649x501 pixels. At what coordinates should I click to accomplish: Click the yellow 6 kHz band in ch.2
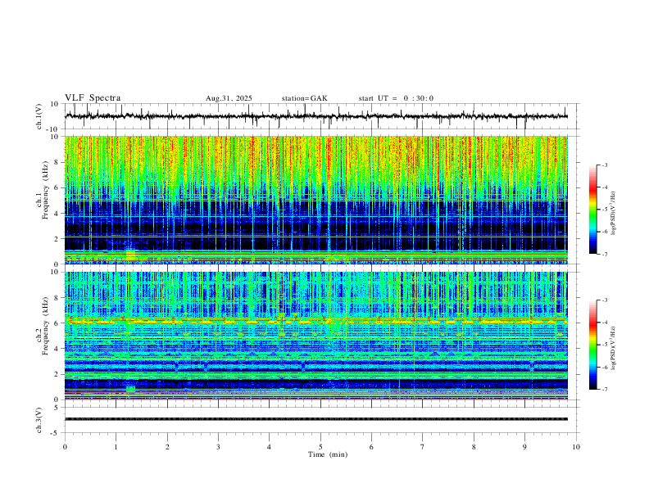tap(316, 321)
